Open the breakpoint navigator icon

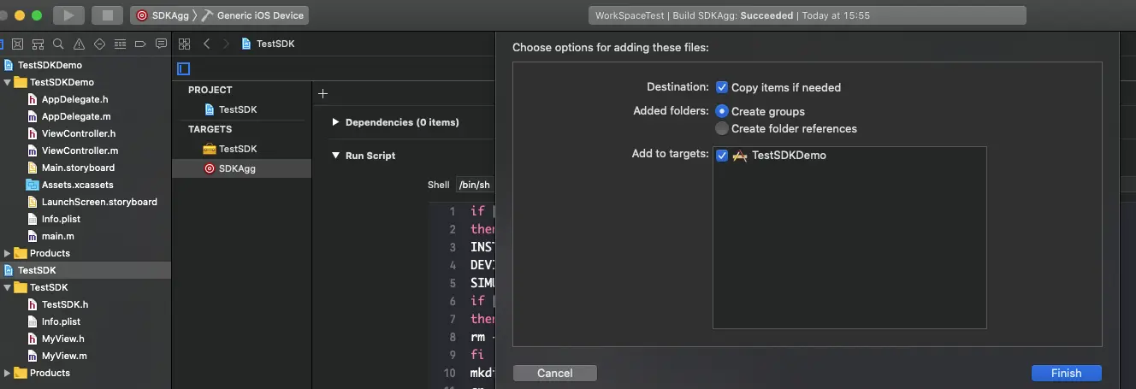pos(140,44)
